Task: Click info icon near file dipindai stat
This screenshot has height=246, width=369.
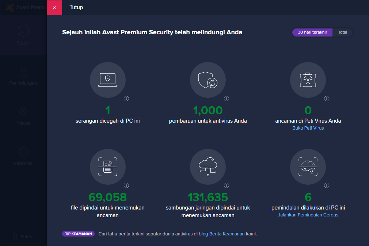Action: [126, 185]
